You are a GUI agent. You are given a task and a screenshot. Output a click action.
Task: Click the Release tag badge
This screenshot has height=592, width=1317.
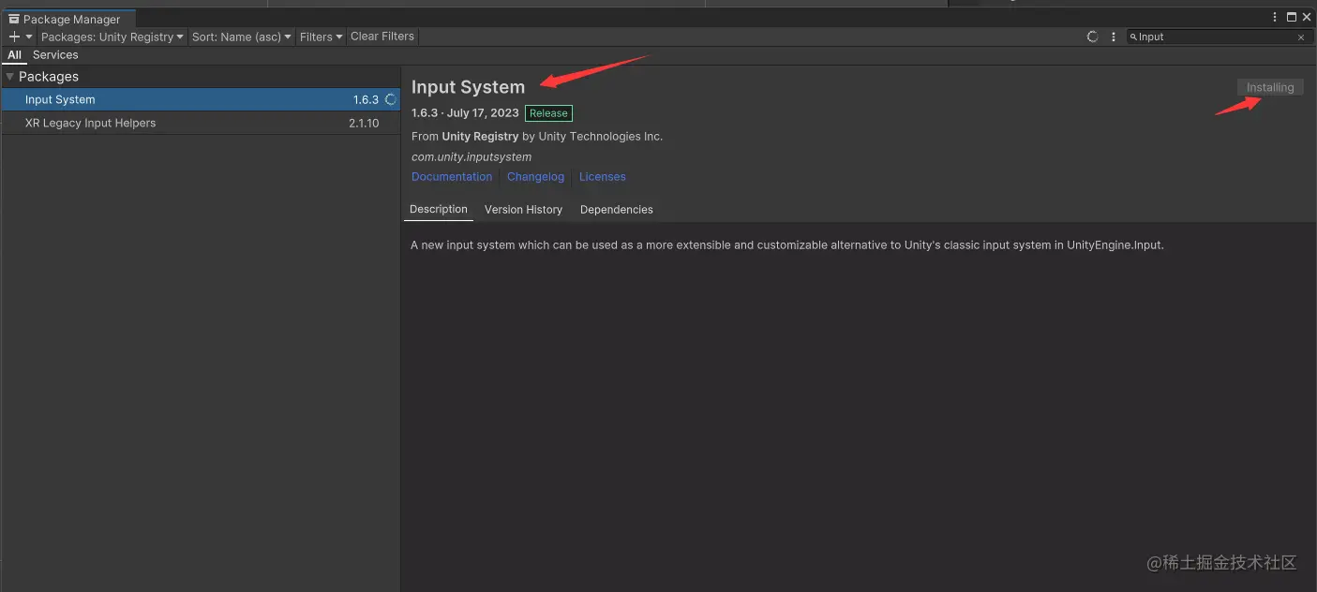pyautogui.click(x=548, y=113)
